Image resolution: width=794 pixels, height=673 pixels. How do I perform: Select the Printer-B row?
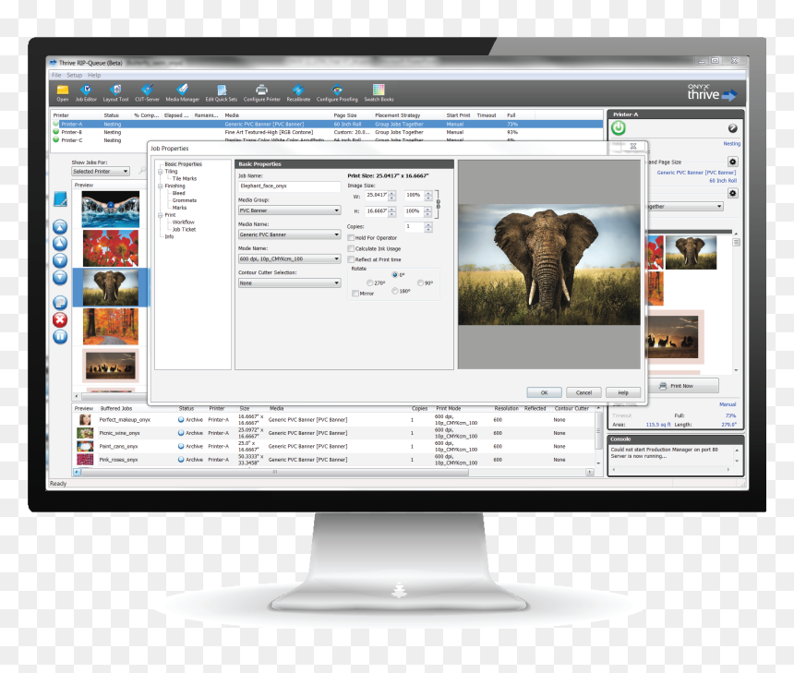click(328, 132)
